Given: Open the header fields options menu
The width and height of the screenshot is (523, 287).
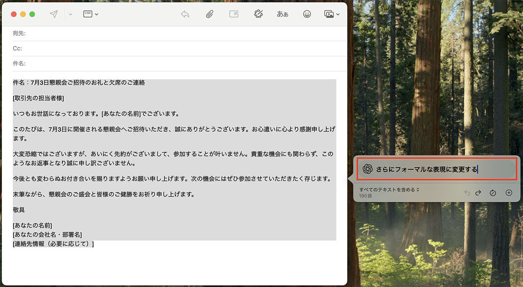Looking at the screenshot, I should 91,14.
